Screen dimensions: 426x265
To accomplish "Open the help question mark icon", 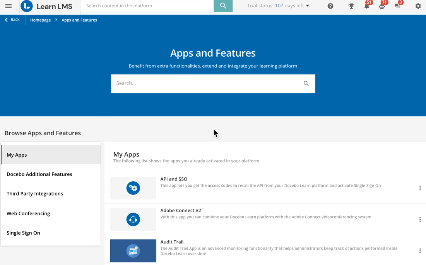I will click(x=330, y=6).
